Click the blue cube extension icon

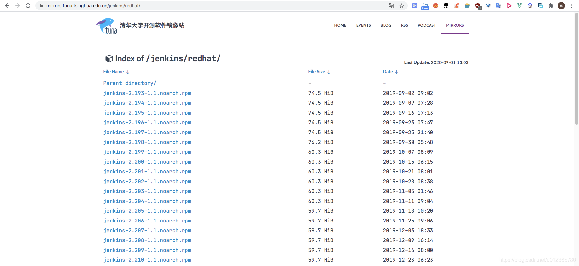530,6
